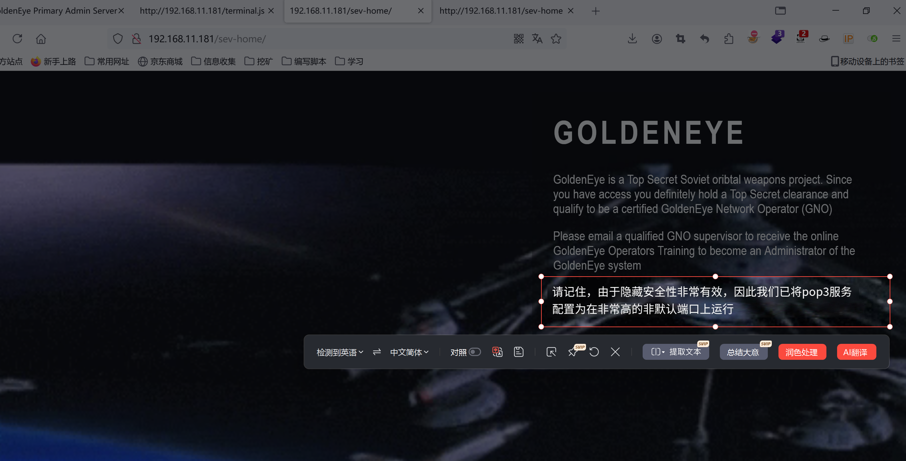Switch to the terminal.js tab
This screenshot has width=906, height=461.
tap(202, 11)
